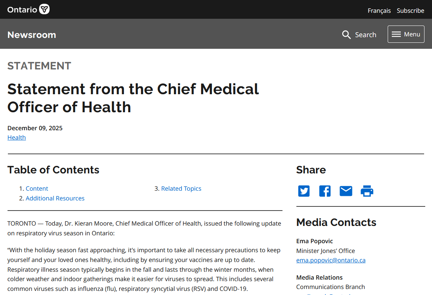
Task: Click the Table of Contents heading
Action: (53, 170)
